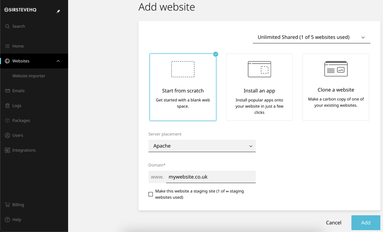Open the Apache server placement dropdown

202,146
